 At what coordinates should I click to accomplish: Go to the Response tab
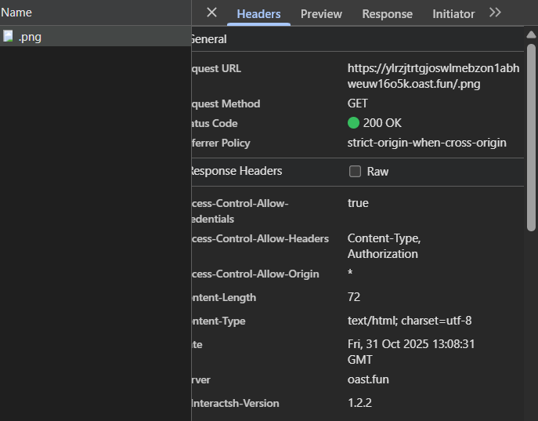click(x=387, y=14)
